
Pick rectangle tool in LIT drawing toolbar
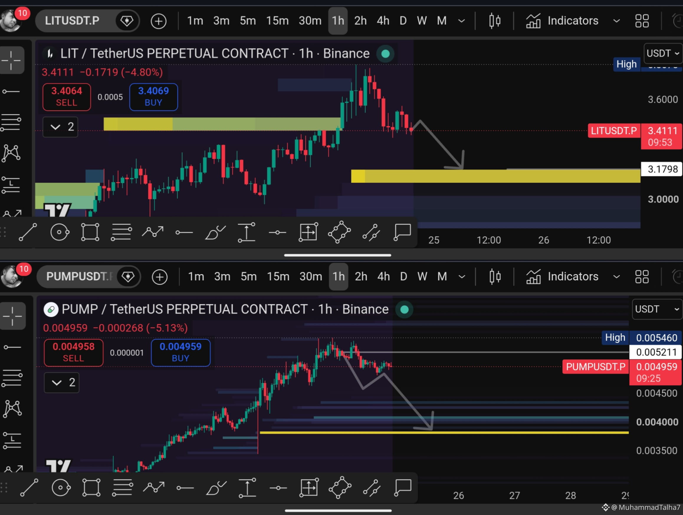coord(90,232)
